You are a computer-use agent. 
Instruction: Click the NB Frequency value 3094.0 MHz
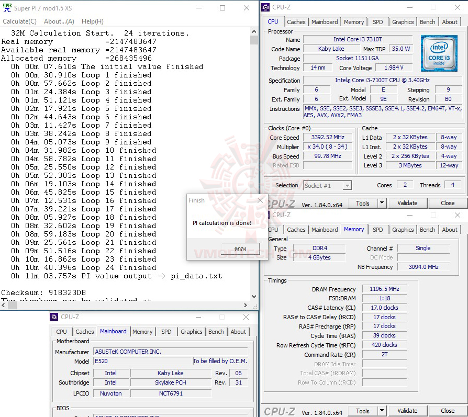pyautogui.click(x=423, y=267)
